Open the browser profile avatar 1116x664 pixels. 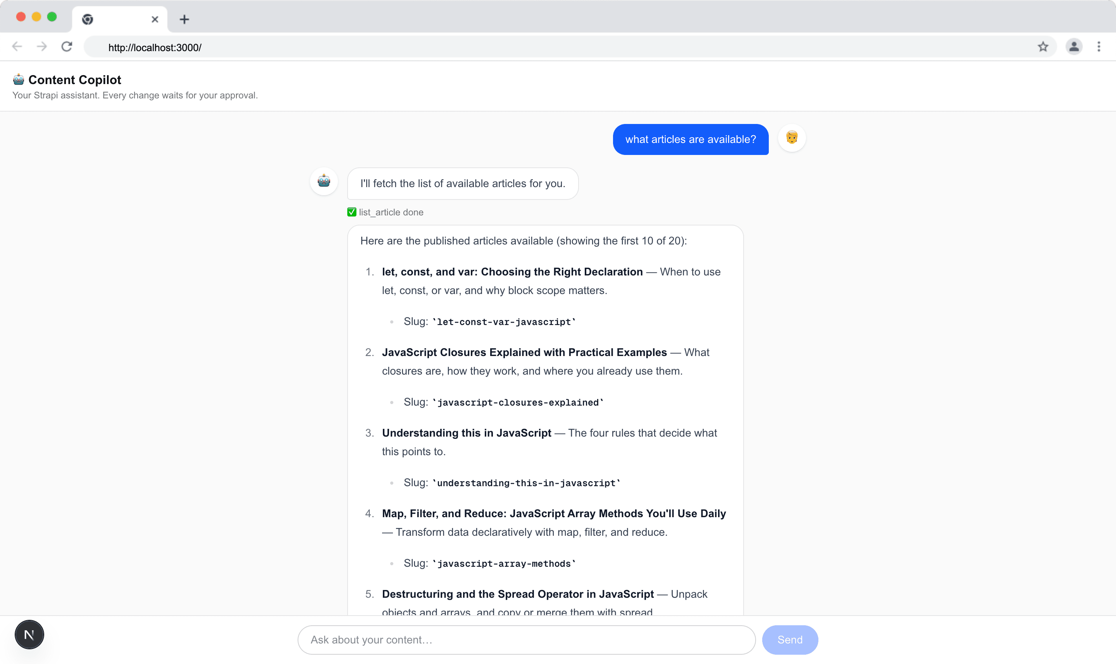pyautogui.click(x=1074, y=46)
